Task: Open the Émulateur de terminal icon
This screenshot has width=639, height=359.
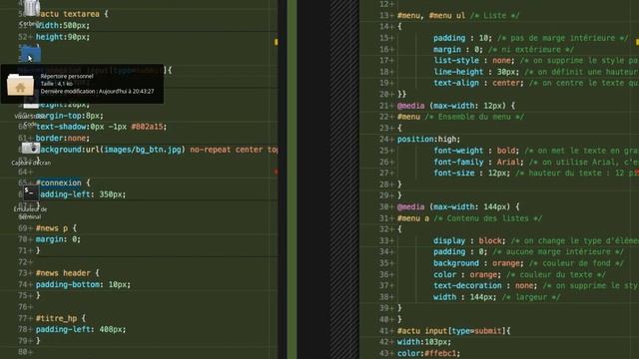Action: [30, 192]
